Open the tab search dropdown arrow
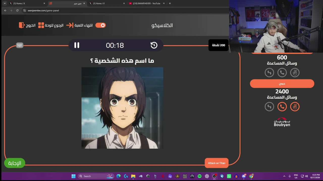The image size is (323, 181). pyautogui.click(x=5, y=4)
